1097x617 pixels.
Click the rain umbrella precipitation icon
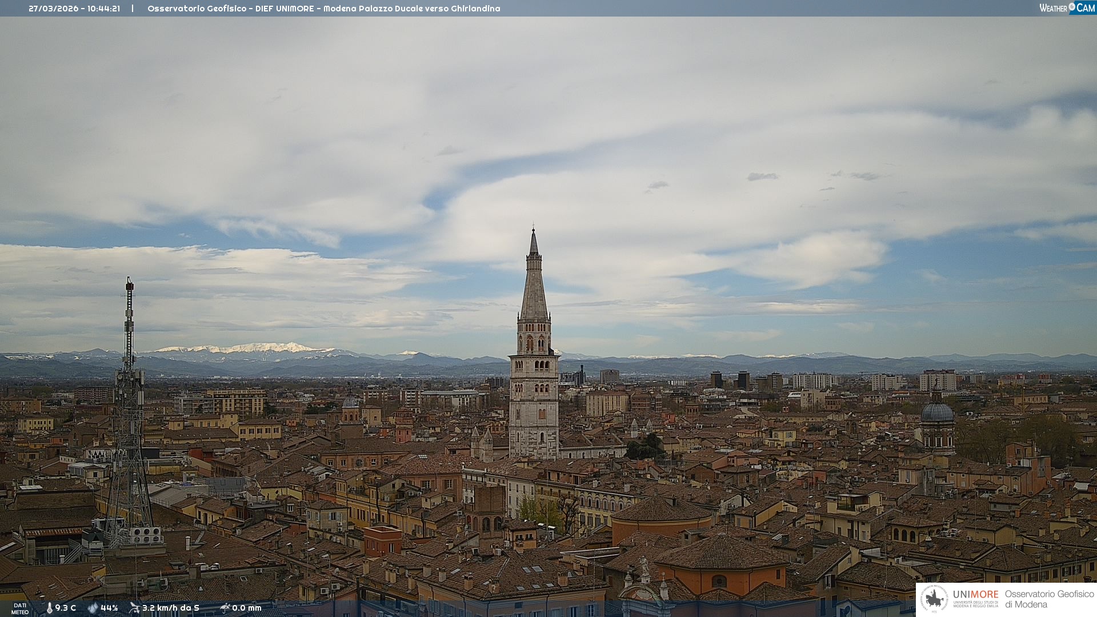tap(225, 608)
